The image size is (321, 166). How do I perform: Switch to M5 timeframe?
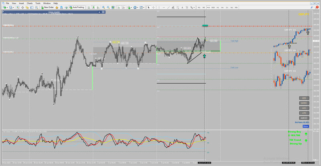[x=204, y=7]
